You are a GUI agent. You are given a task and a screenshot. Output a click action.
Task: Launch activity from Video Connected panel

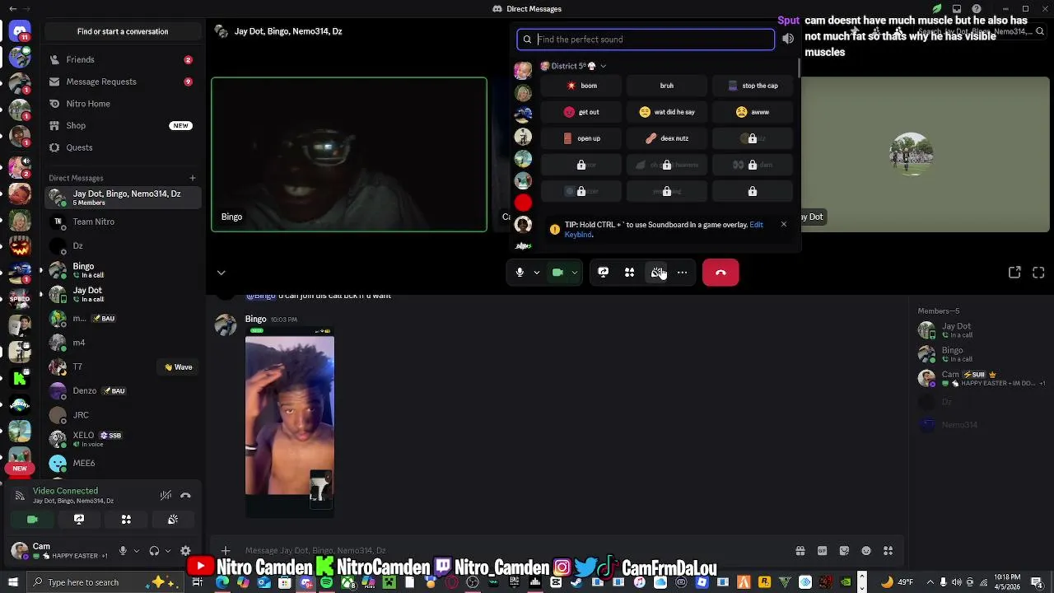(126, 520)
